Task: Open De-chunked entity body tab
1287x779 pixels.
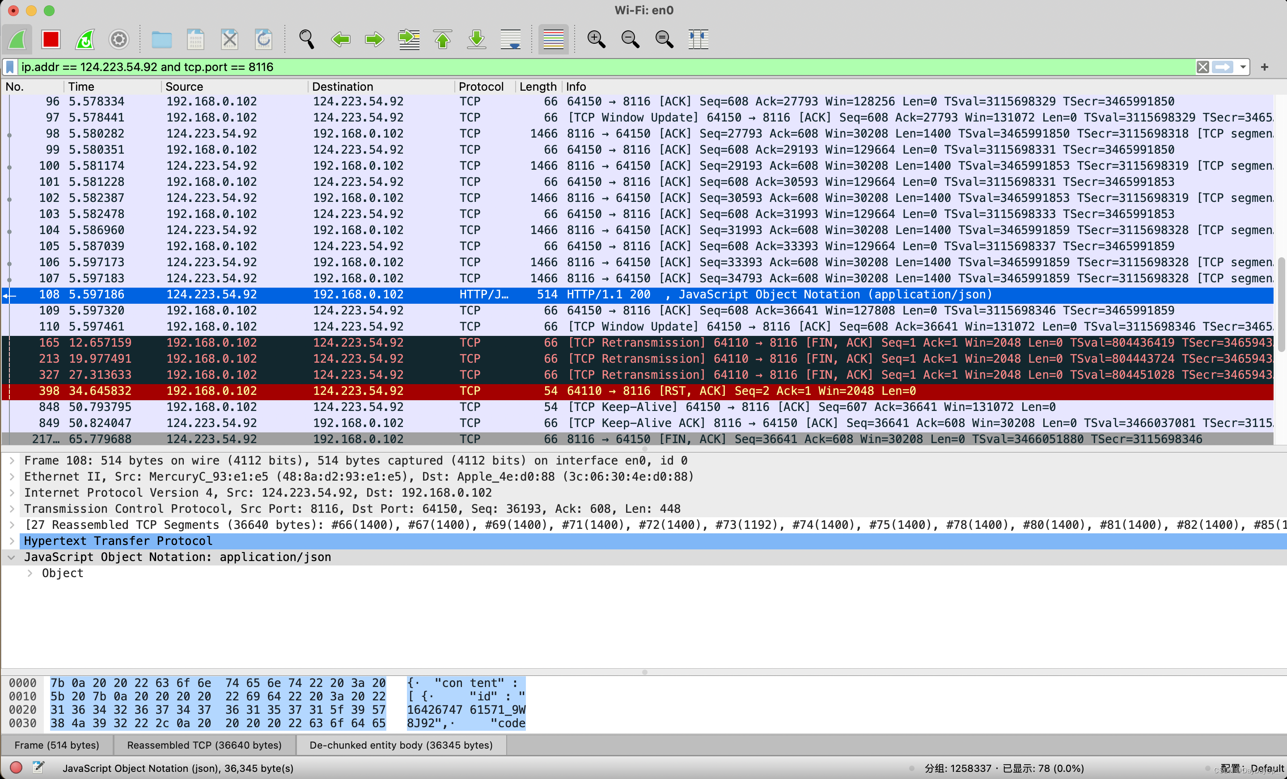Action: 401,745
